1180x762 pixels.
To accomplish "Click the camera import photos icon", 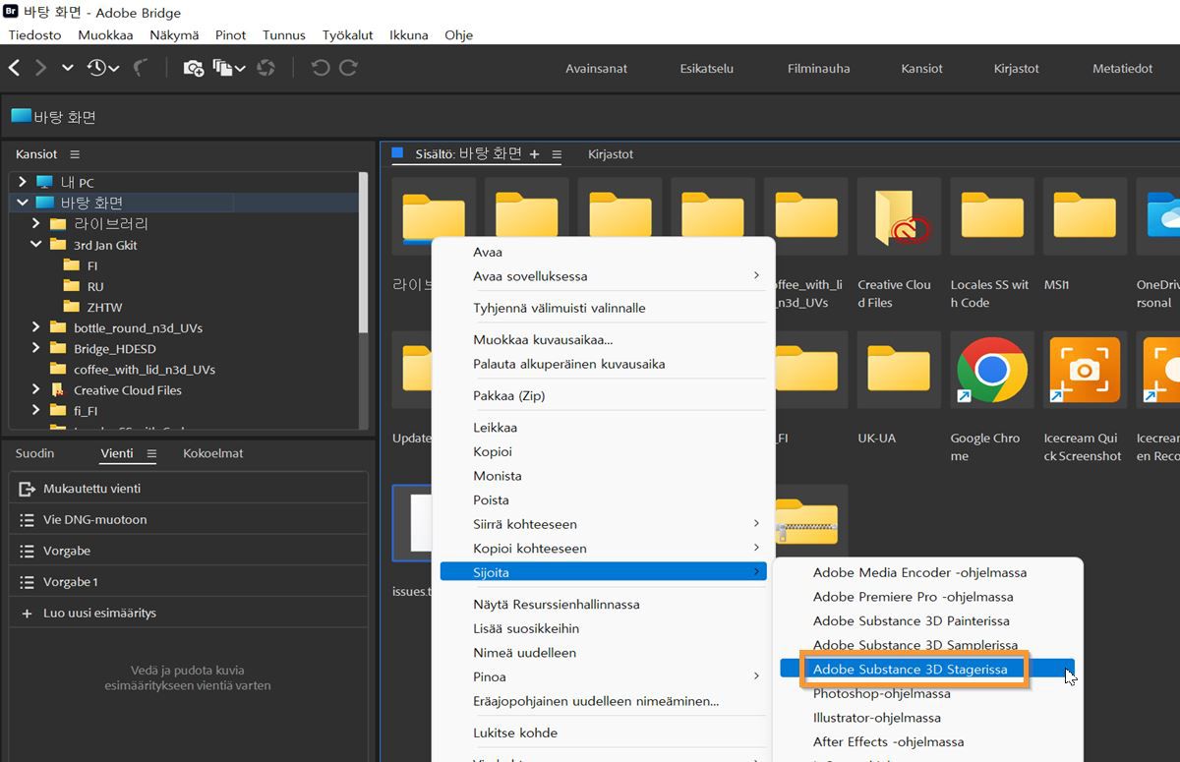I will [193, 68].
